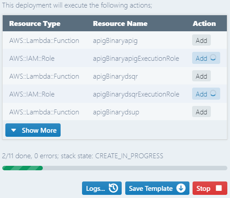Click Add badge for apigBinaryapig
This screenshot has width=230, height=198.
(201, 40)
